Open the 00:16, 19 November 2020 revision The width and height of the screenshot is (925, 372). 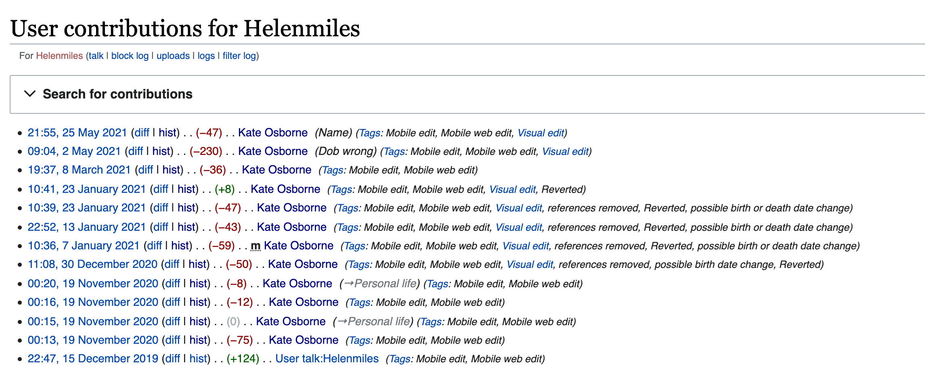[x=93, y=302]
